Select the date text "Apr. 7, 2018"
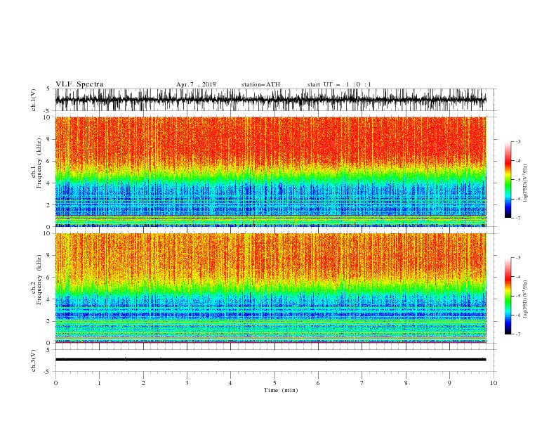 (196, 84)
